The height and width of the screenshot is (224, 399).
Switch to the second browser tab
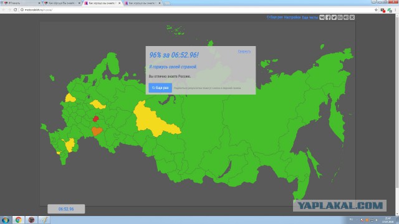(62, 3)
